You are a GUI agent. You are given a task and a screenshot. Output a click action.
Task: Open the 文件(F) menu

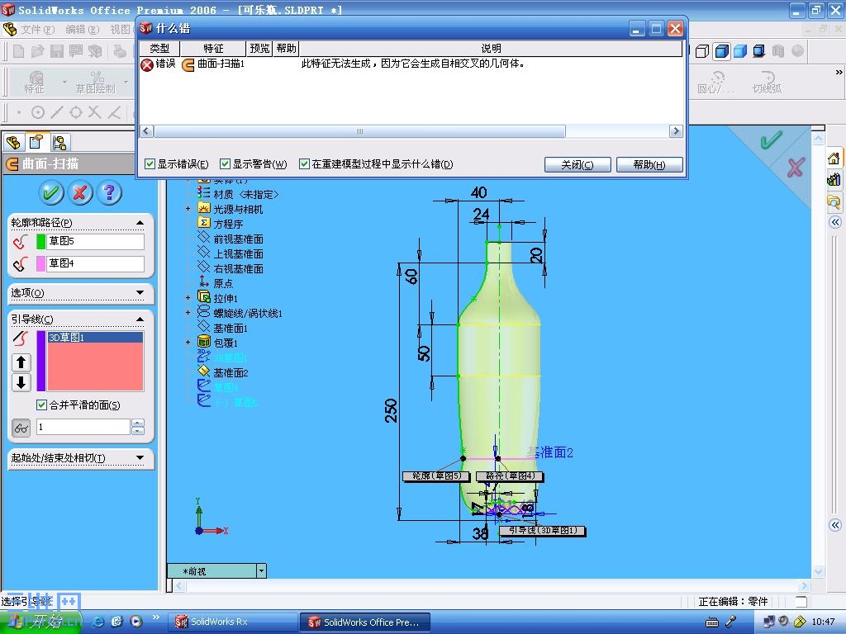(x=38, y=29)
